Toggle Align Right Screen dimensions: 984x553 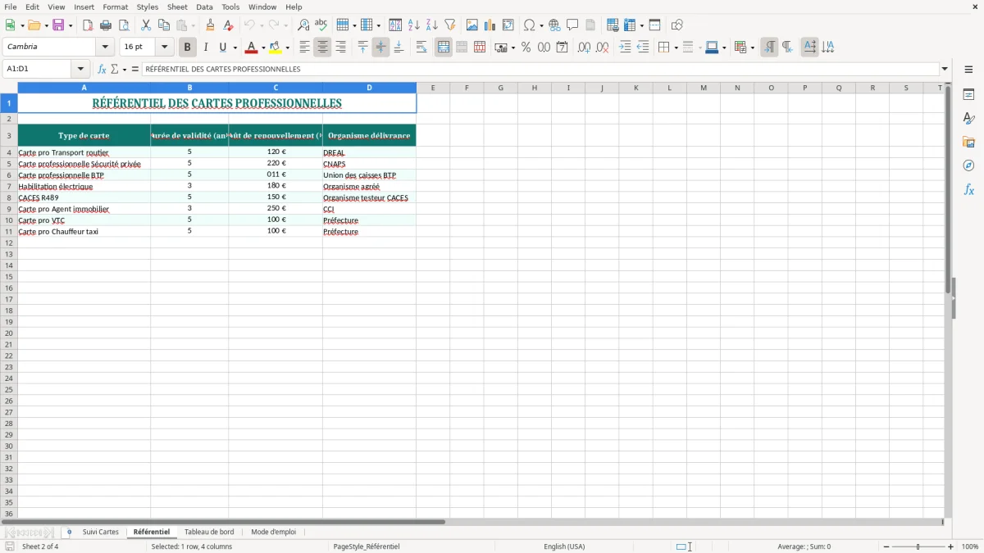[341, 48]
